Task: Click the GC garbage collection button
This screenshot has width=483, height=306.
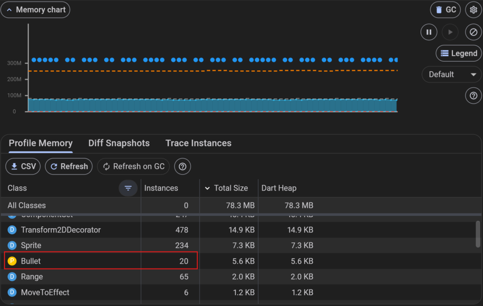Action: [x=445, y=10]
